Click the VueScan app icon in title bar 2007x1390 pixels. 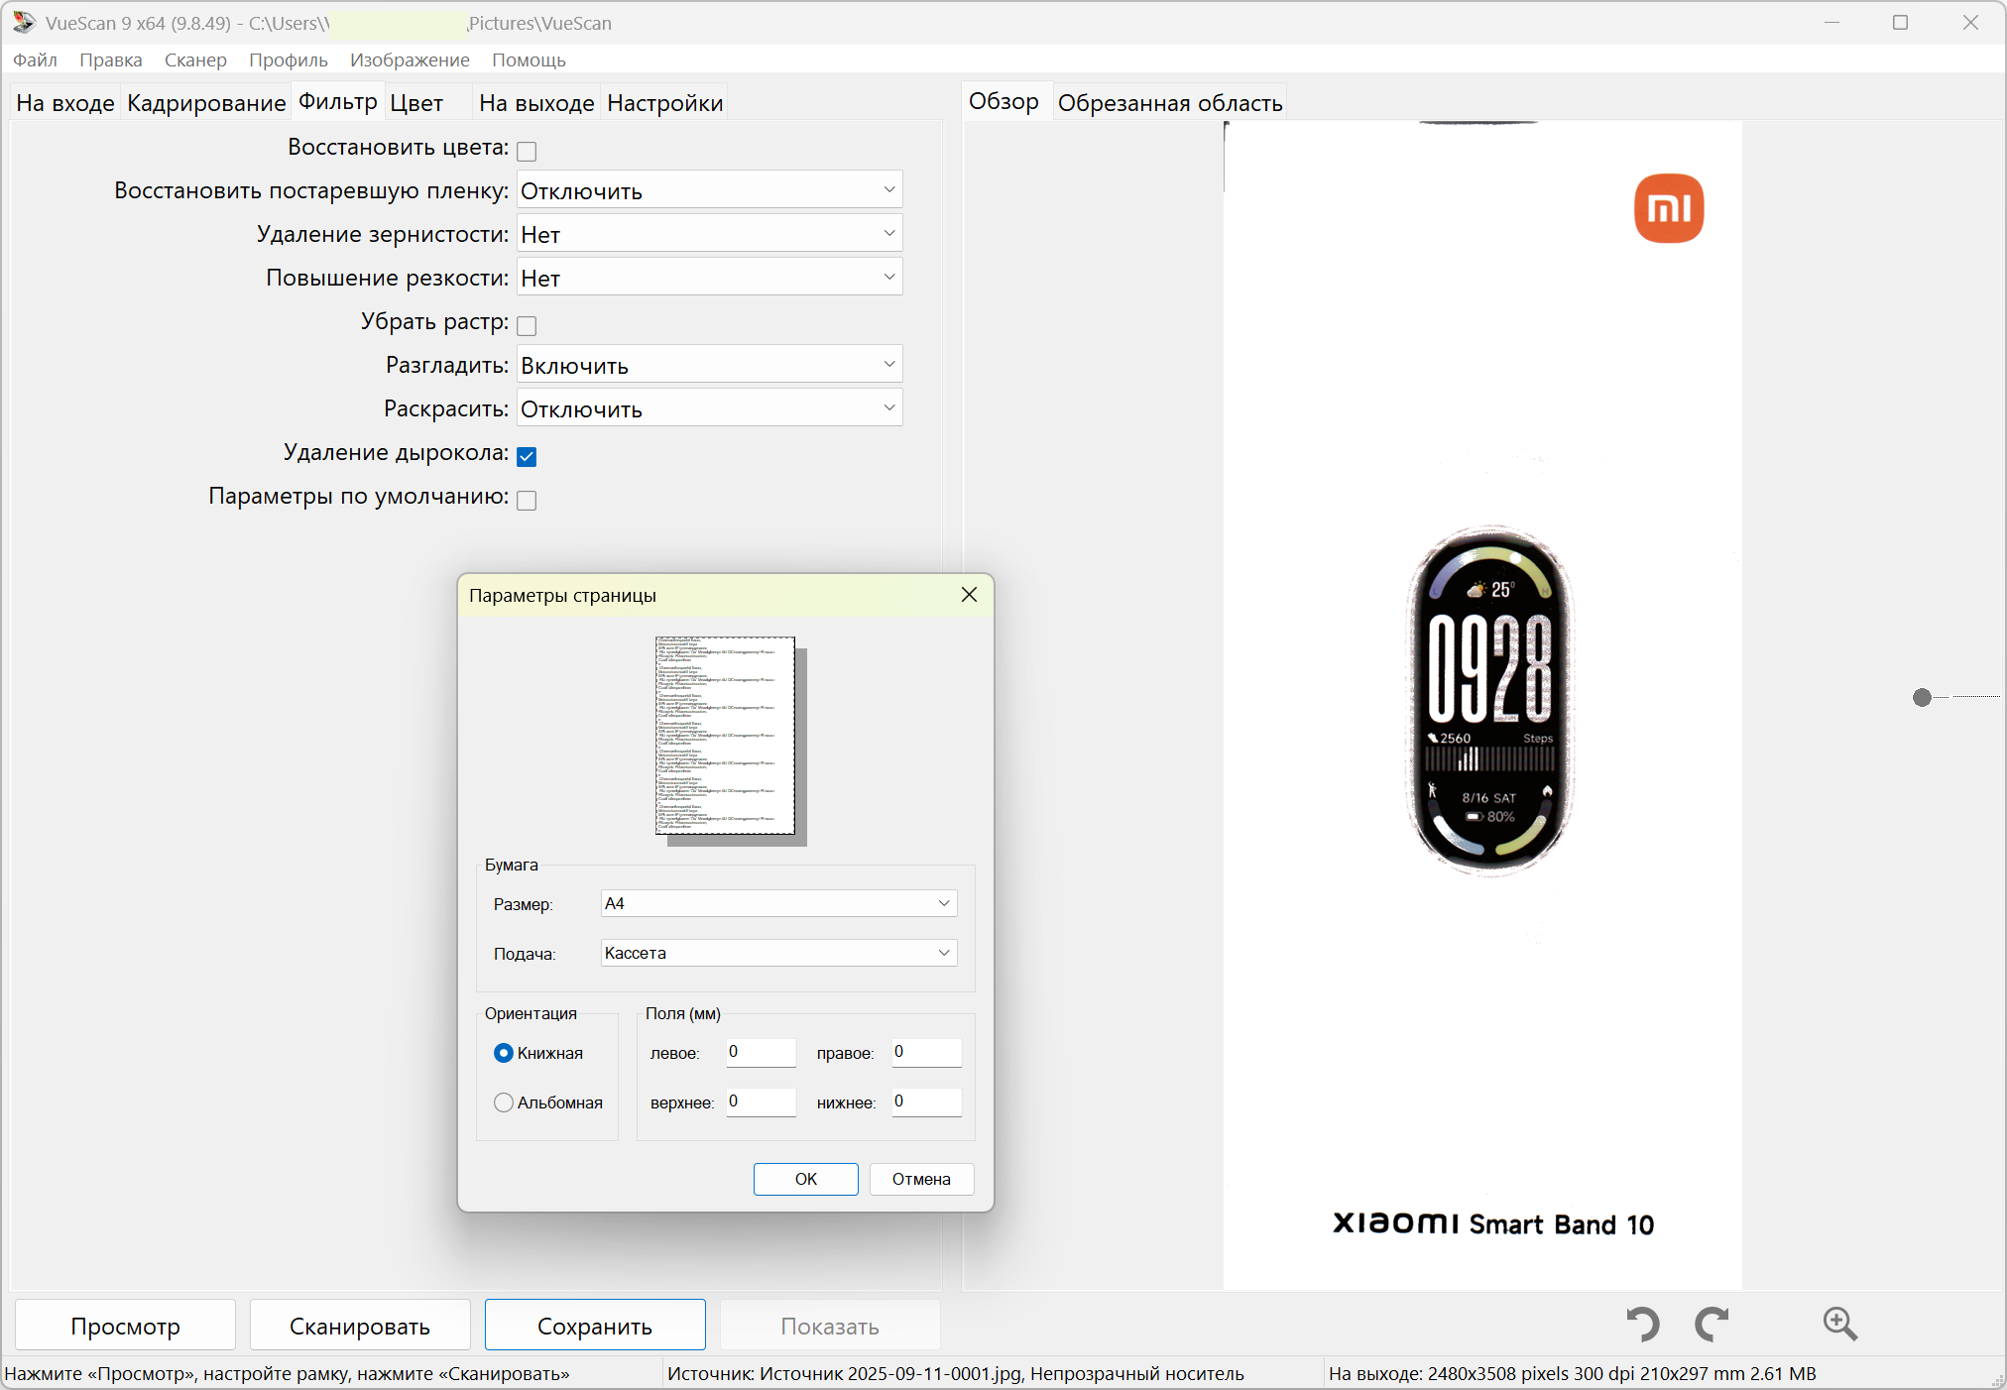pos(24,22)
